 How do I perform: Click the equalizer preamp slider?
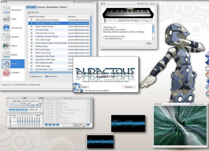point(10,121)
